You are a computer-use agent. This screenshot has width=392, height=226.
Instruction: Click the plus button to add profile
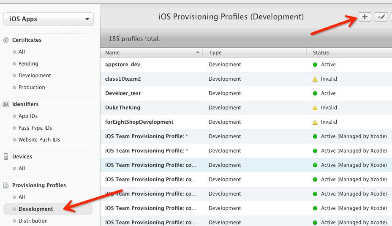point(365,17)
